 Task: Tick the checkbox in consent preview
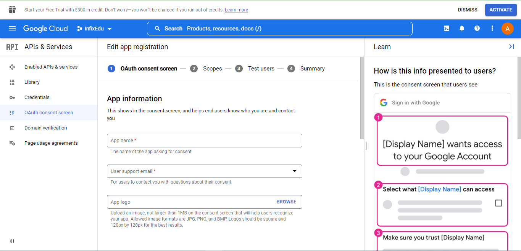point(498,203)
